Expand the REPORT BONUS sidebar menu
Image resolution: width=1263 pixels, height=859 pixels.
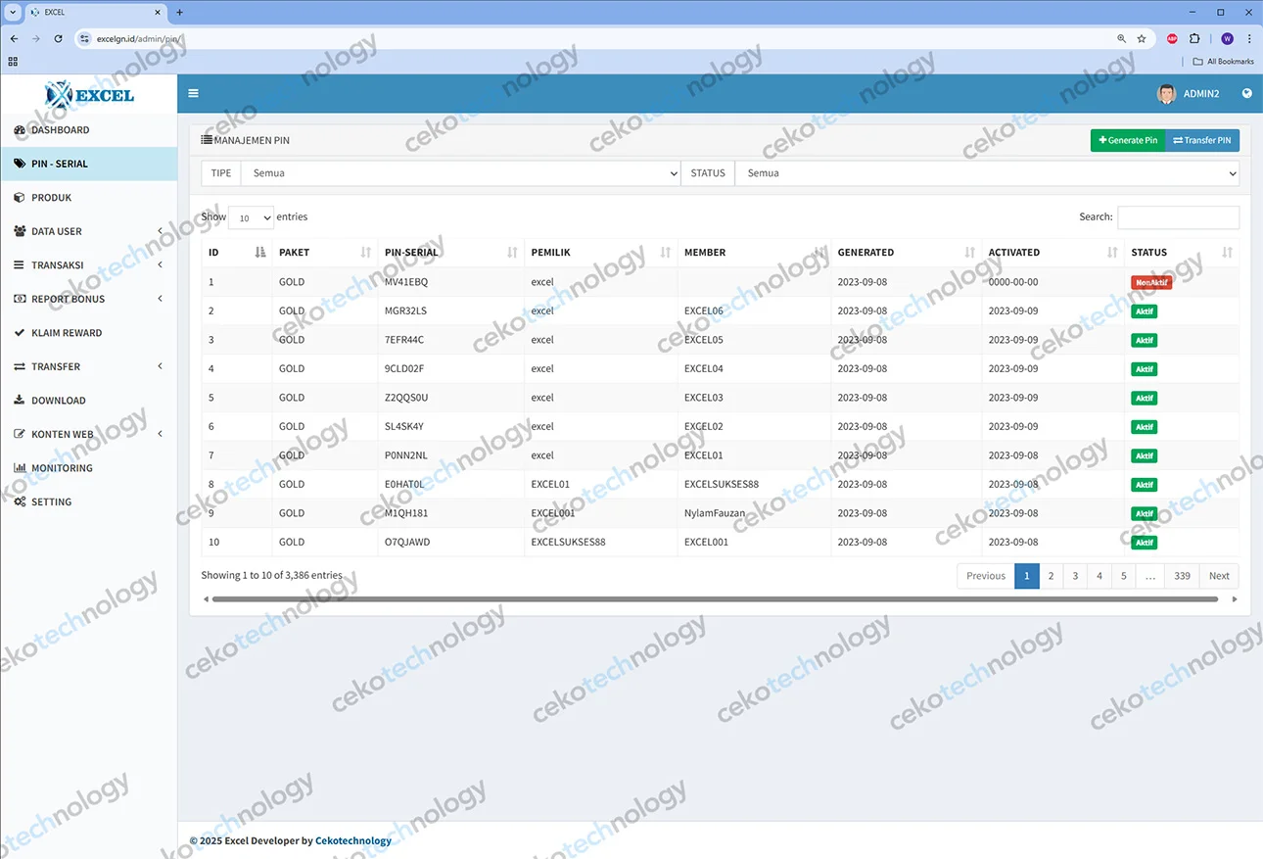coord(88,299)
